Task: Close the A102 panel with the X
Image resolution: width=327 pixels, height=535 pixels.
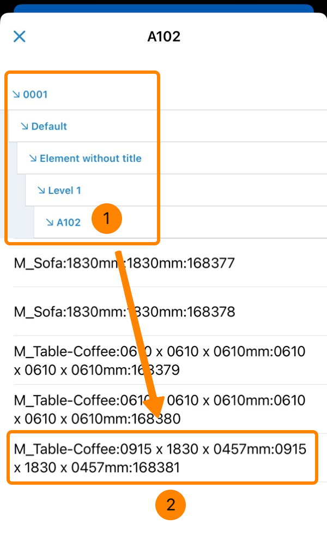Action: click(19, 37)
